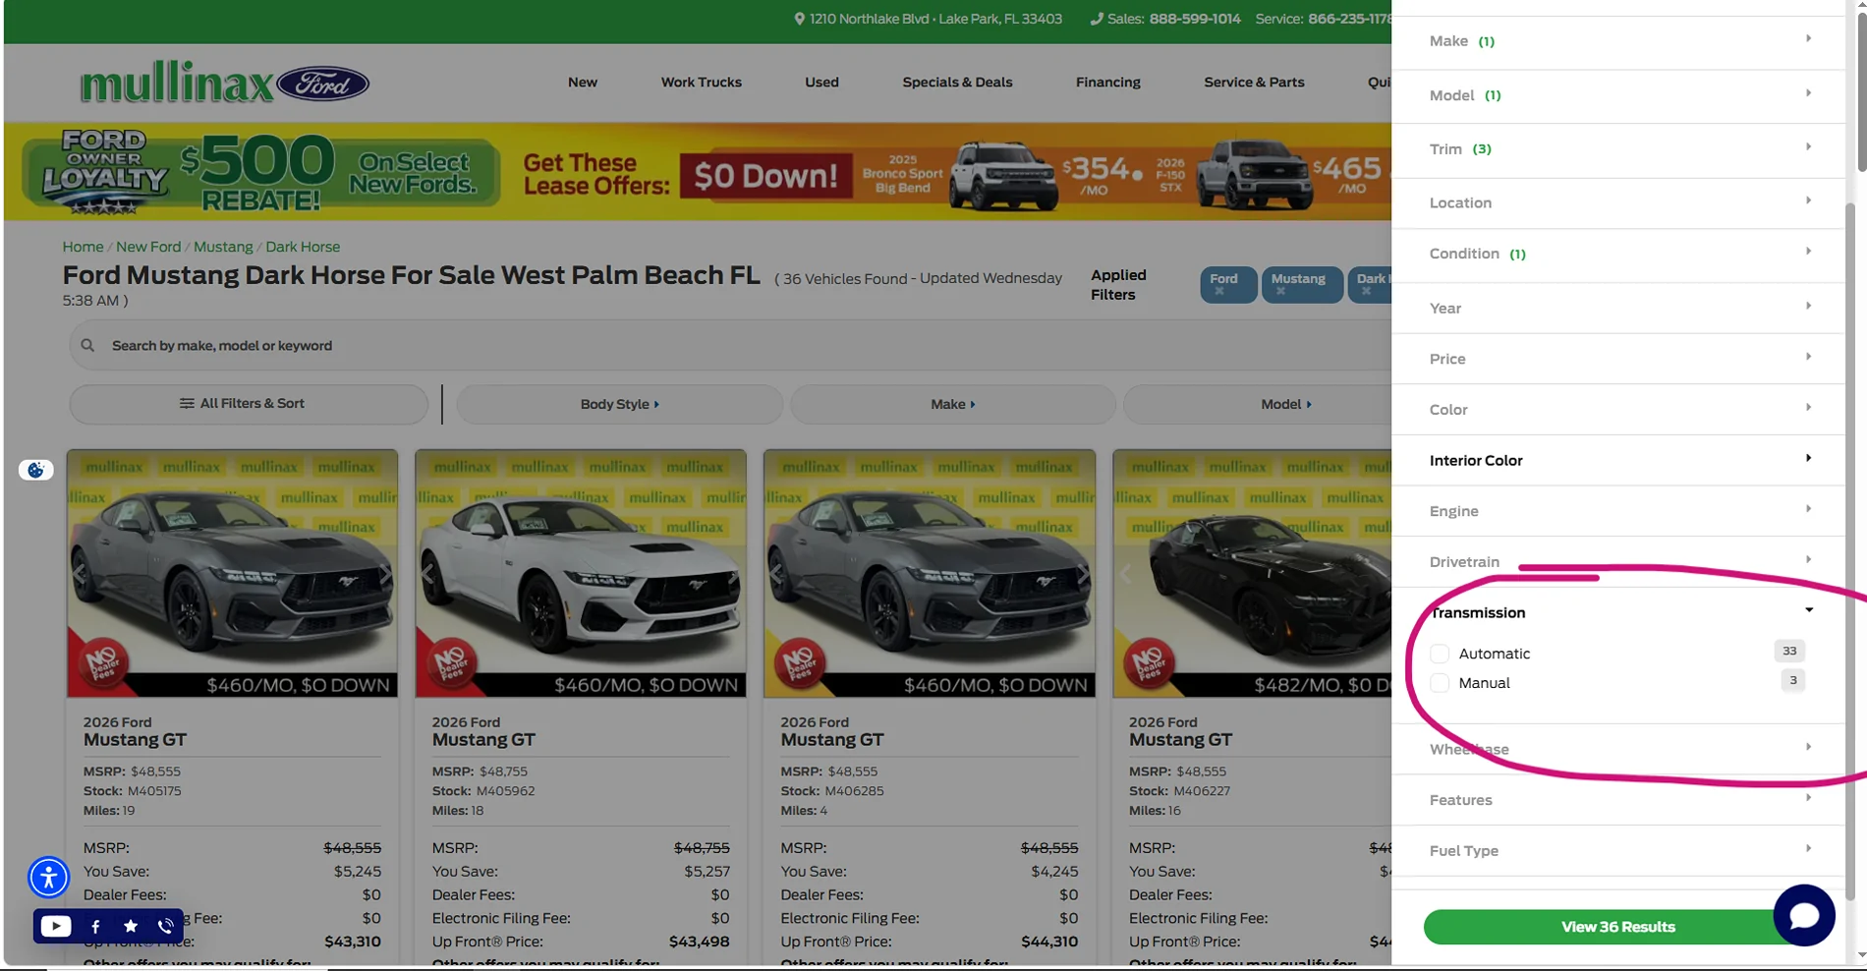
Task: Go to New Ford breadcrumb link
Action: tap(148, 247)
